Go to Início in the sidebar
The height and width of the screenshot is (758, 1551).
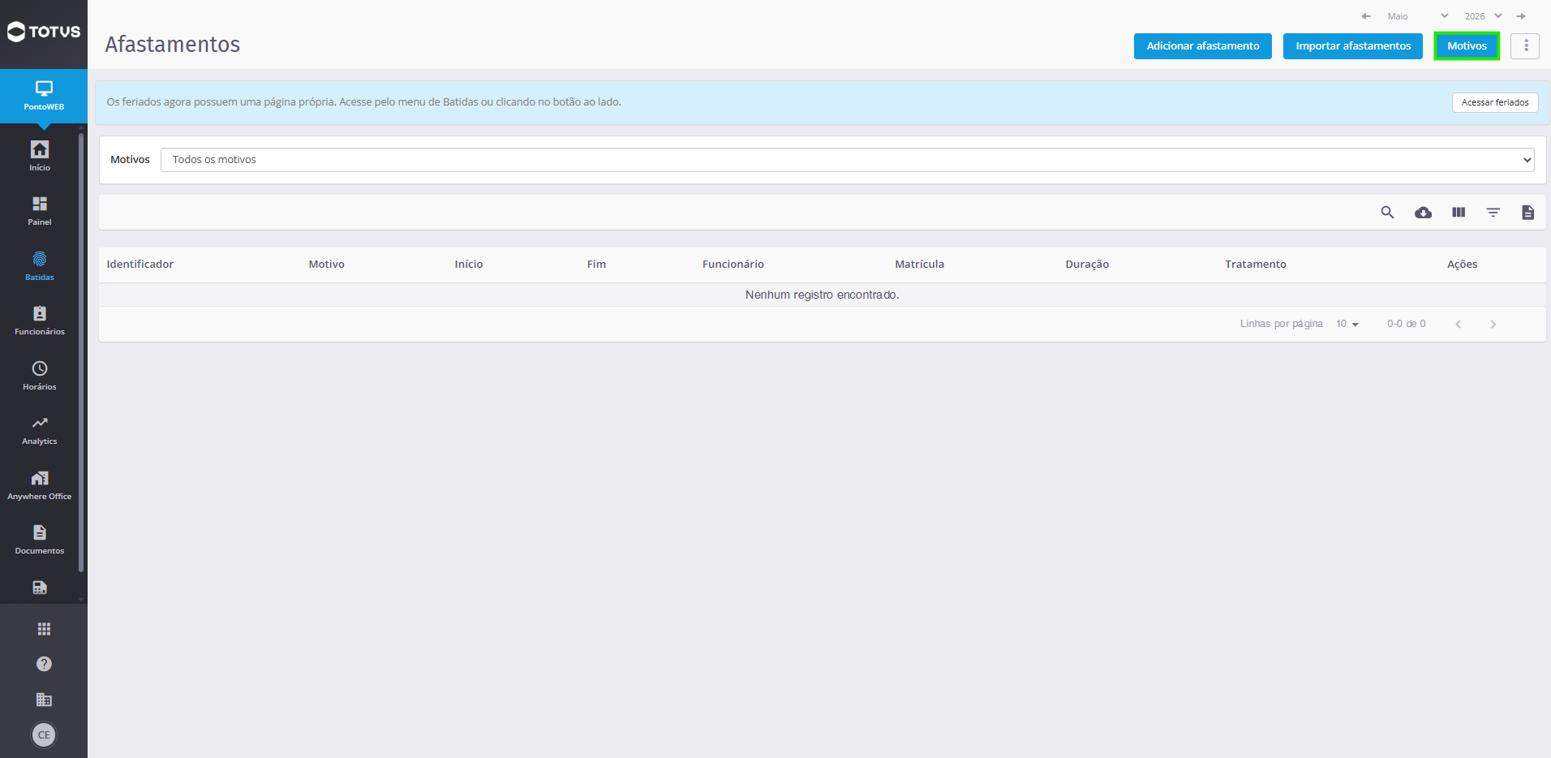click(x=40, y=156)
